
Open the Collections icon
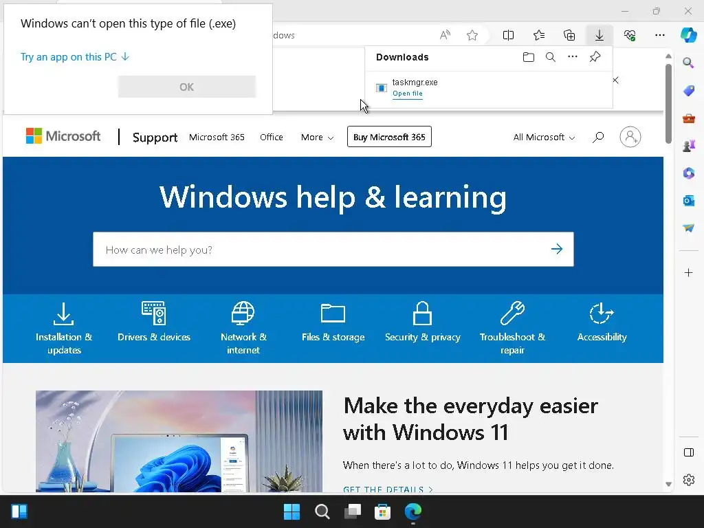[x=569, y=35]
